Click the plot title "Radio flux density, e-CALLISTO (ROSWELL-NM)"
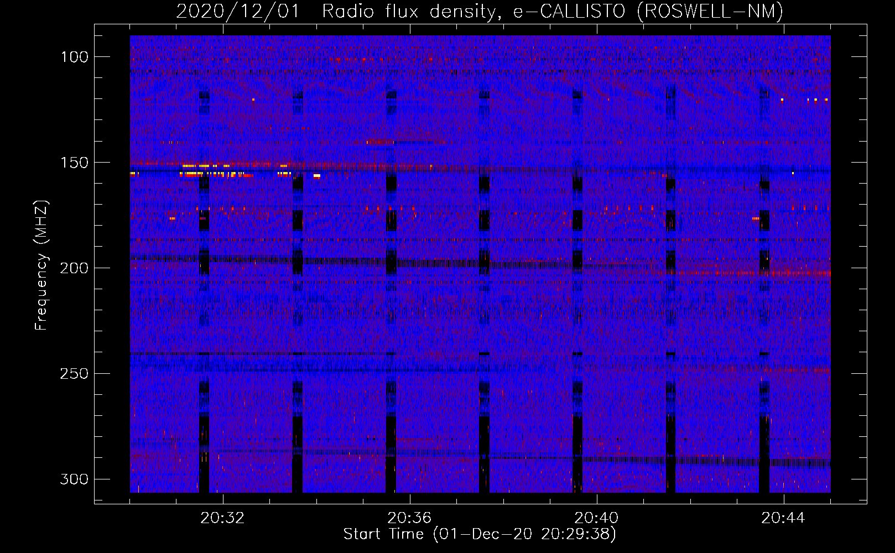 pyautogui.click(x=553, y=11)
